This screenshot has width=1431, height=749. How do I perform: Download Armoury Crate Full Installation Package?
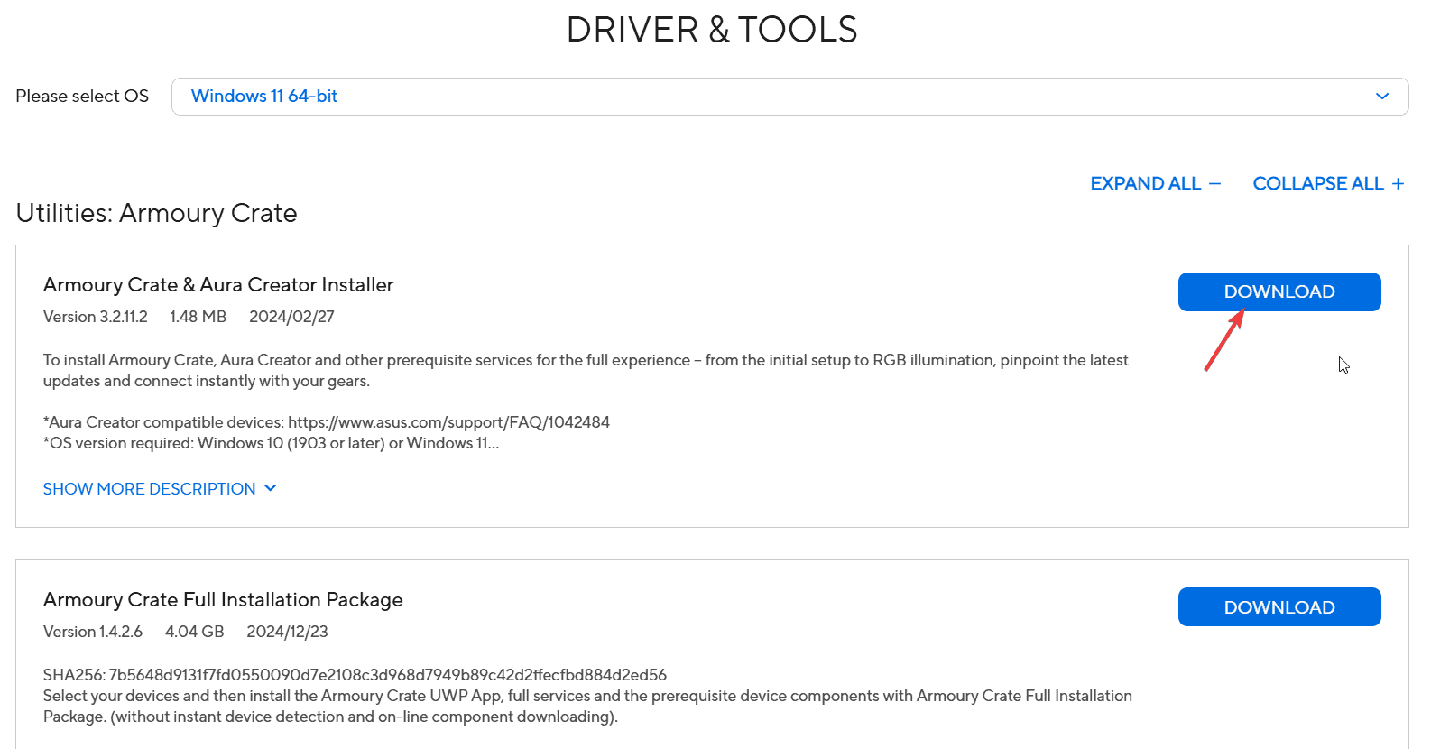pos(1279,607)
